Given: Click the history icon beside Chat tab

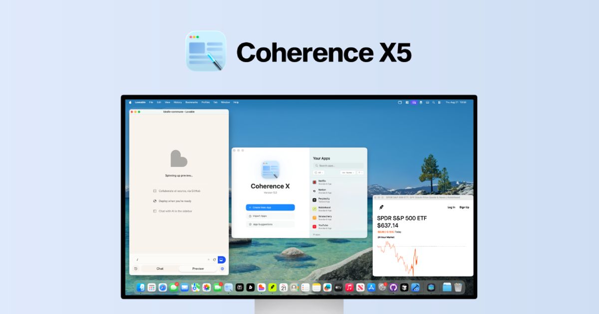Looking at the screenshot, I should pos(136,269).
